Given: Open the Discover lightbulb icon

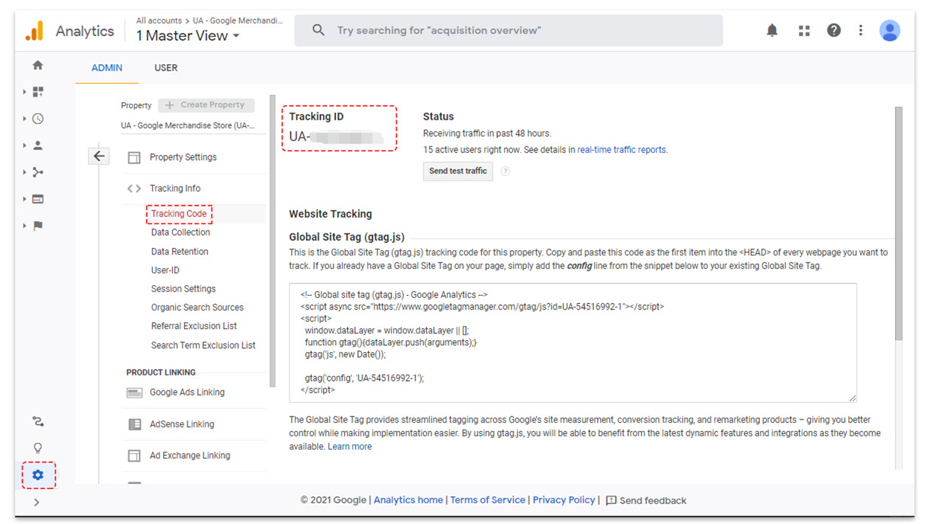Looking at the screenshot, I should click(x=37, y=448).
